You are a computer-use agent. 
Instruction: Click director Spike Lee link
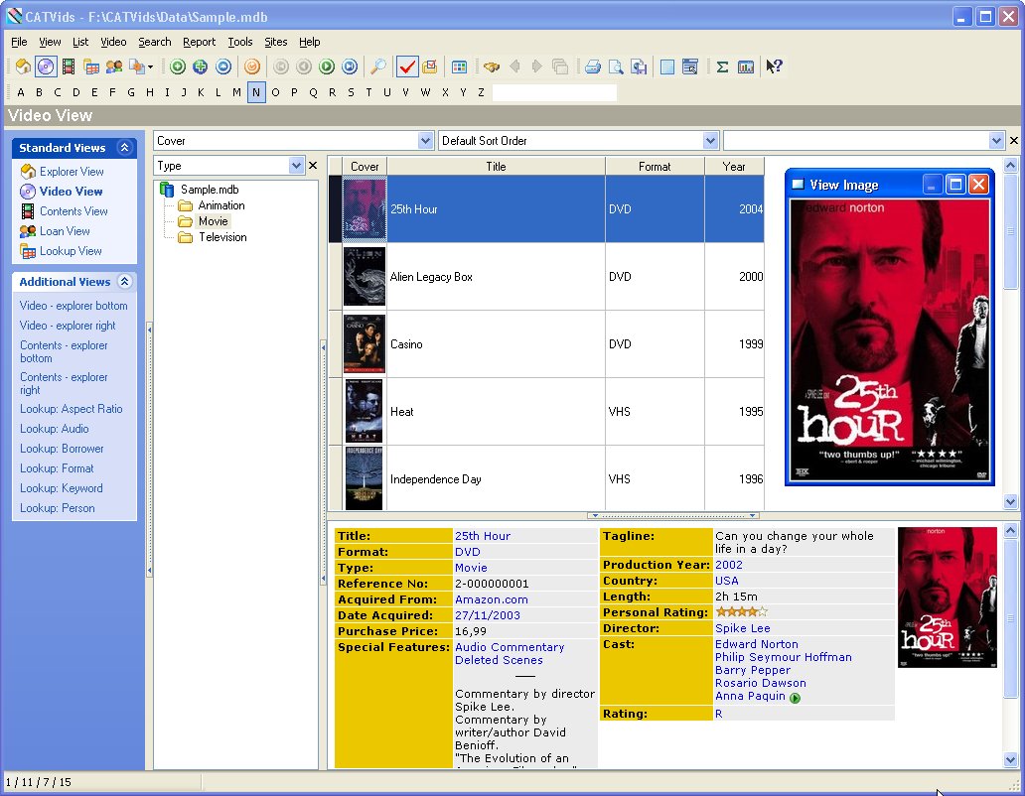pos(742,628)
